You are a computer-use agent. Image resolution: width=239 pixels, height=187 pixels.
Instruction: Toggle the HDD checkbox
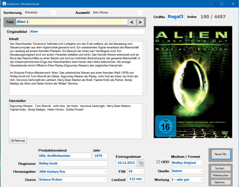pos(158,162)
